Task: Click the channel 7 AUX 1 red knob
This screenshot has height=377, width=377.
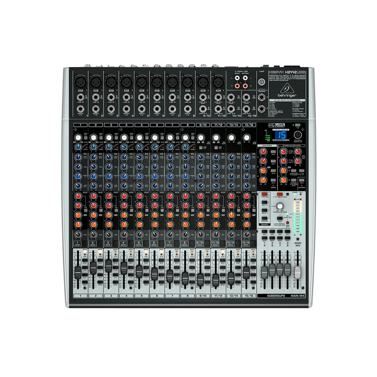Action: [x=170, y=196]
